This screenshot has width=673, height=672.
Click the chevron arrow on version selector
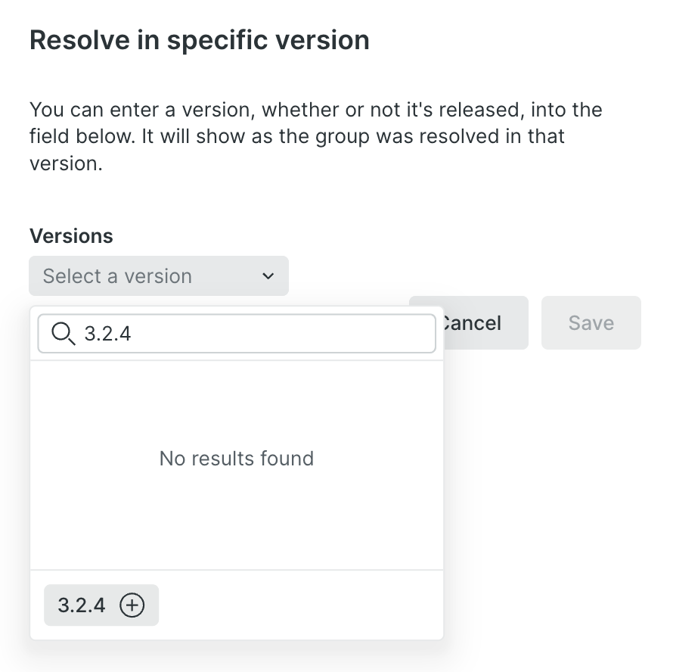pyautogui.click(x=268, y=276)
